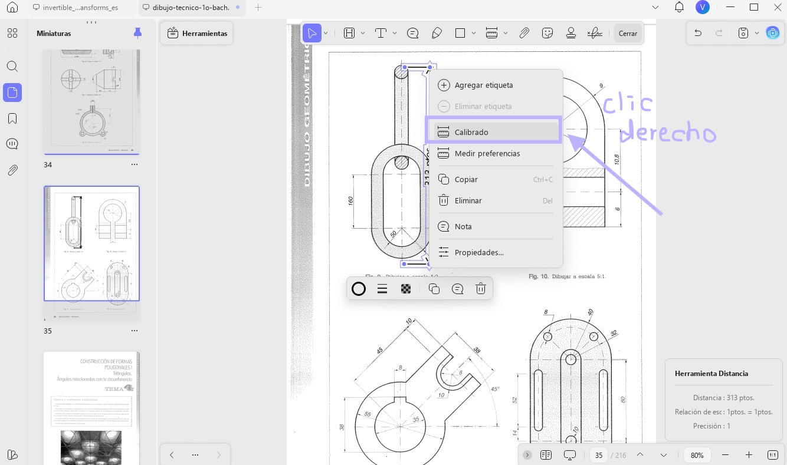Open the comments panel in left sidebar
This screenshot has width=787, height=465.
coord(12,144)
